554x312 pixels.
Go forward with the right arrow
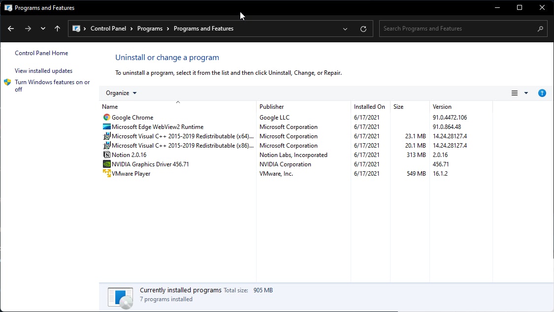point(28,29)
